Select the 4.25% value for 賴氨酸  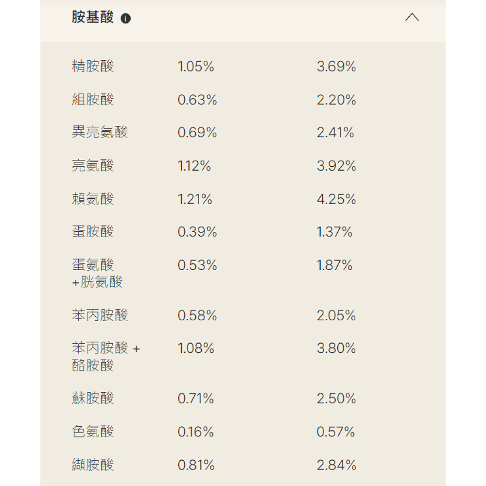pos(336,199)
